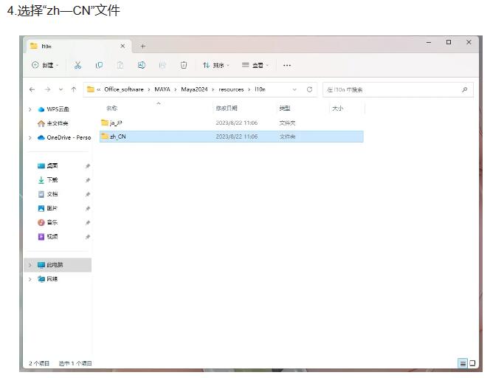Click the Back navigation arrow
The image size is (490, 378).
pos(32,89)
